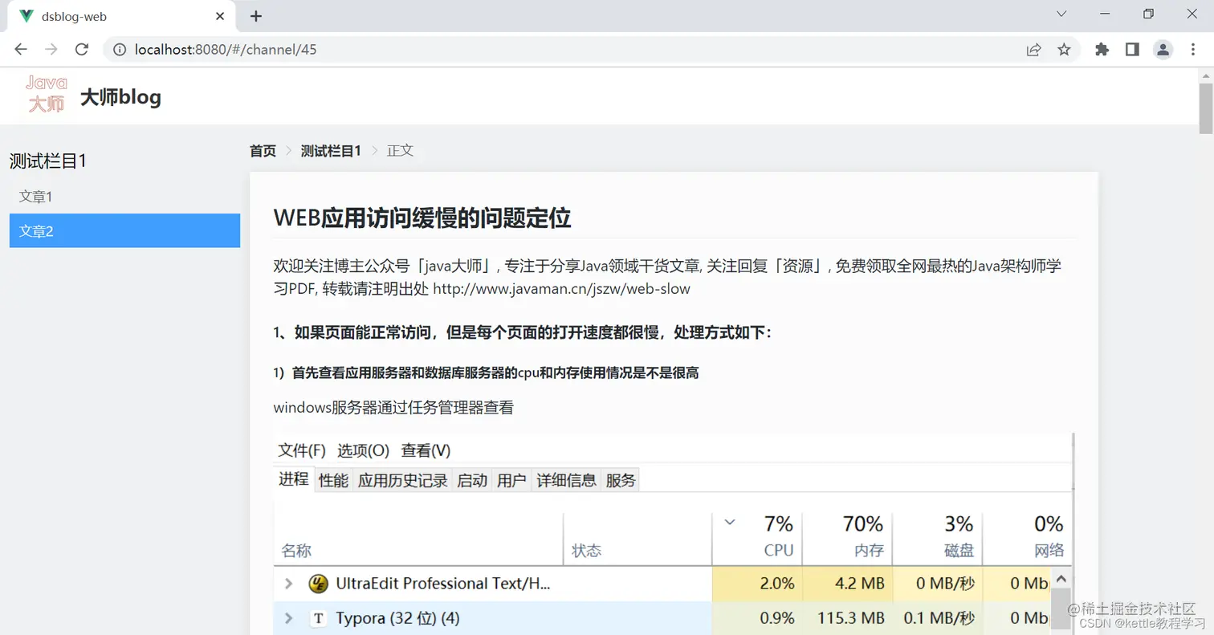Open the CPU column dropdown arrow
The height and width of the screenshot is (635, 1214).
pos(730,521)
